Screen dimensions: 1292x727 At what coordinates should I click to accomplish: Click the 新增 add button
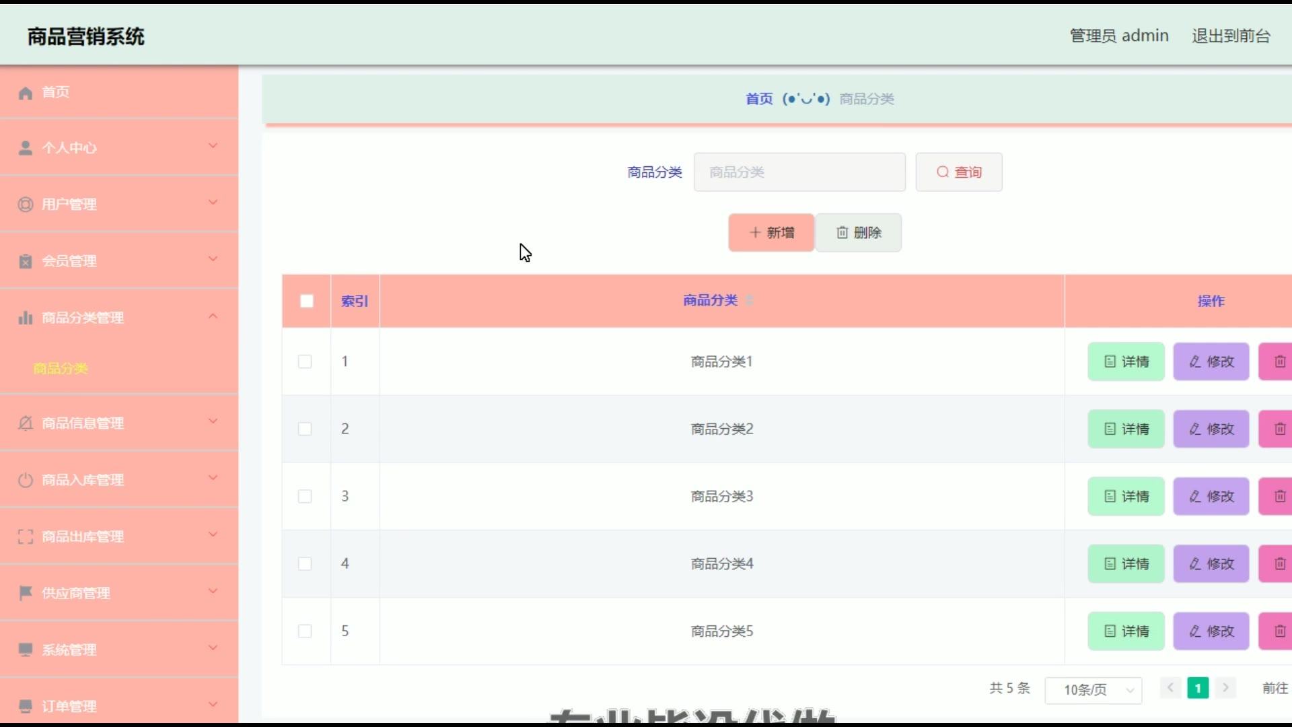[x=771, y=233]
